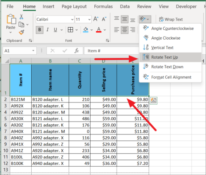Click the formula bar showing Item #
Screen dimensions: 206x175
[112, 51]
